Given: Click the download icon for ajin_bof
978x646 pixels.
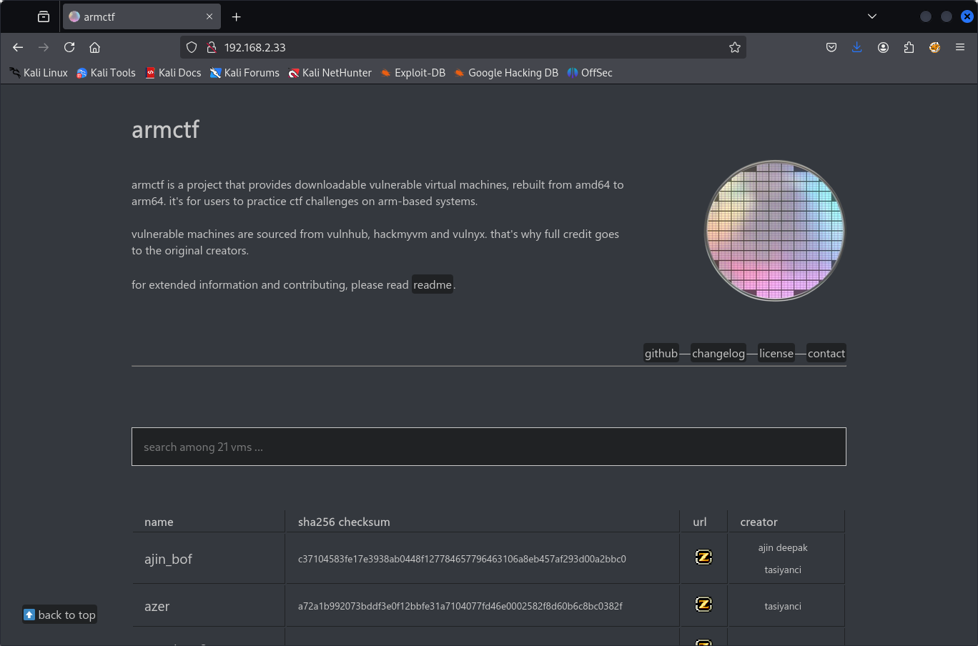Looking at the screenshot, I should pos(703,557).
